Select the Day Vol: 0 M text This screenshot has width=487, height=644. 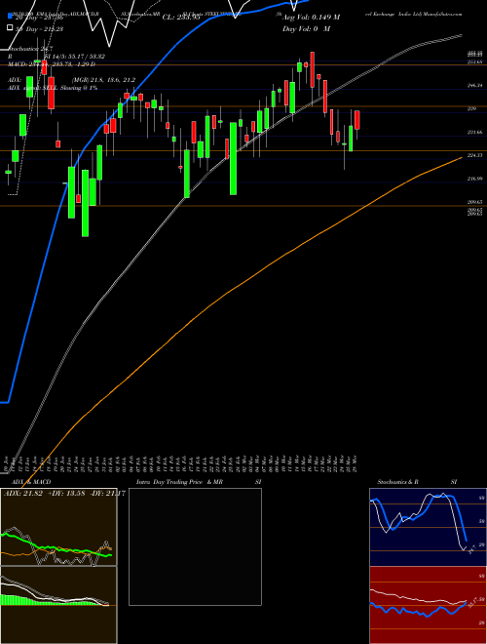[x=306, y=28]
